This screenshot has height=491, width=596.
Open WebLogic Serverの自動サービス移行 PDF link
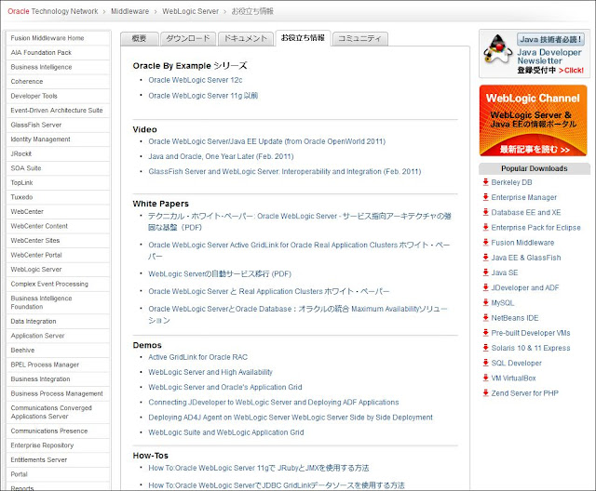click(220, 273)
